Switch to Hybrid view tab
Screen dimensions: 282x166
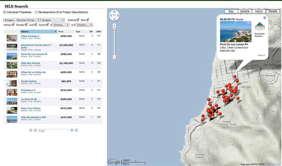pos(259,11)
